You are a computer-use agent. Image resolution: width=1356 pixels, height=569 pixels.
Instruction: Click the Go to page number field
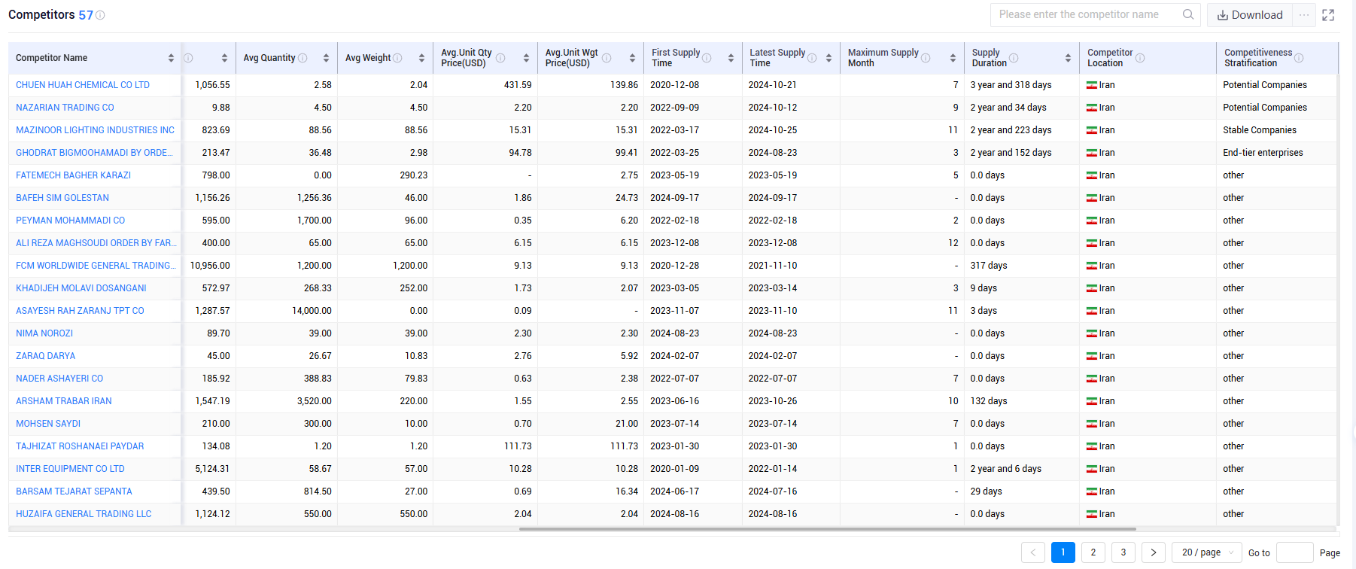click(x=1295, y=552)
